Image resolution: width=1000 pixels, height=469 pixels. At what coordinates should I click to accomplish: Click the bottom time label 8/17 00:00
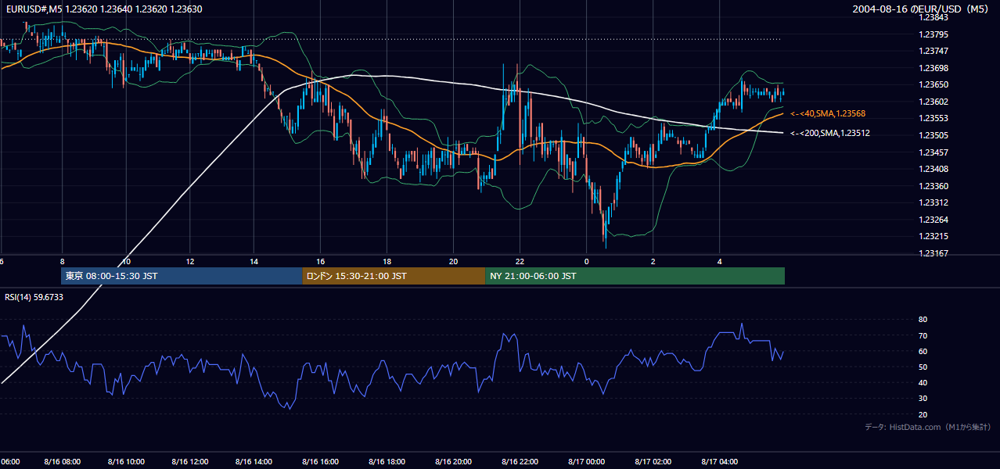[587, 462]
